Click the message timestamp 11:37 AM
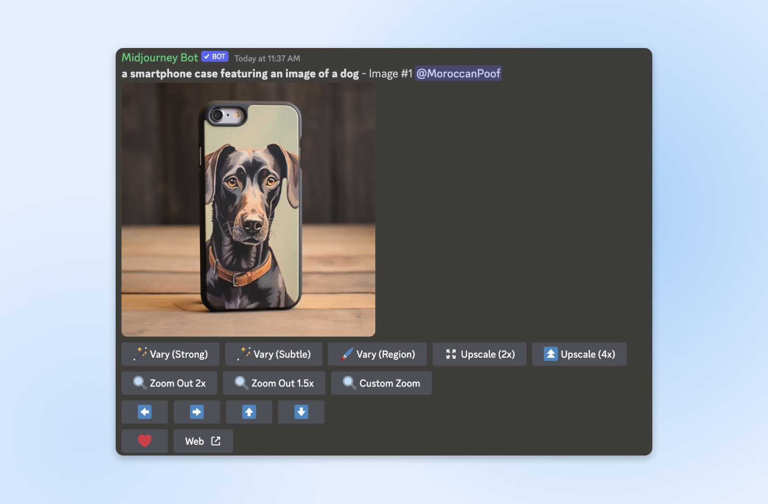Viewport: 768px width, 504px height. pos(267,59)
